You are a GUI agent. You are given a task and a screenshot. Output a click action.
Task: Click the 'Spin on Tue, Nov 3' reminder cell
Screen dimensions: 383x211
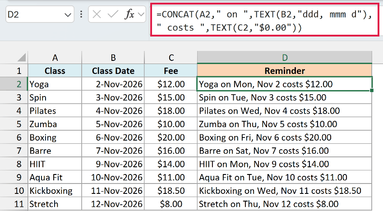click(285, 97)
